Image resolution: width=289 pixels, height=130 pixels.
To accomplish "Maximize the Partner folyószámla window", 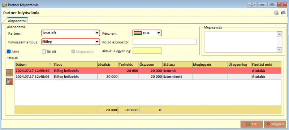I will [272, 5].
